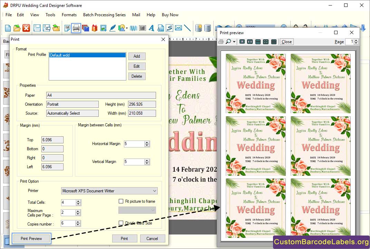Click the Maximum Cells per Page spinner

tap(78, 213)
